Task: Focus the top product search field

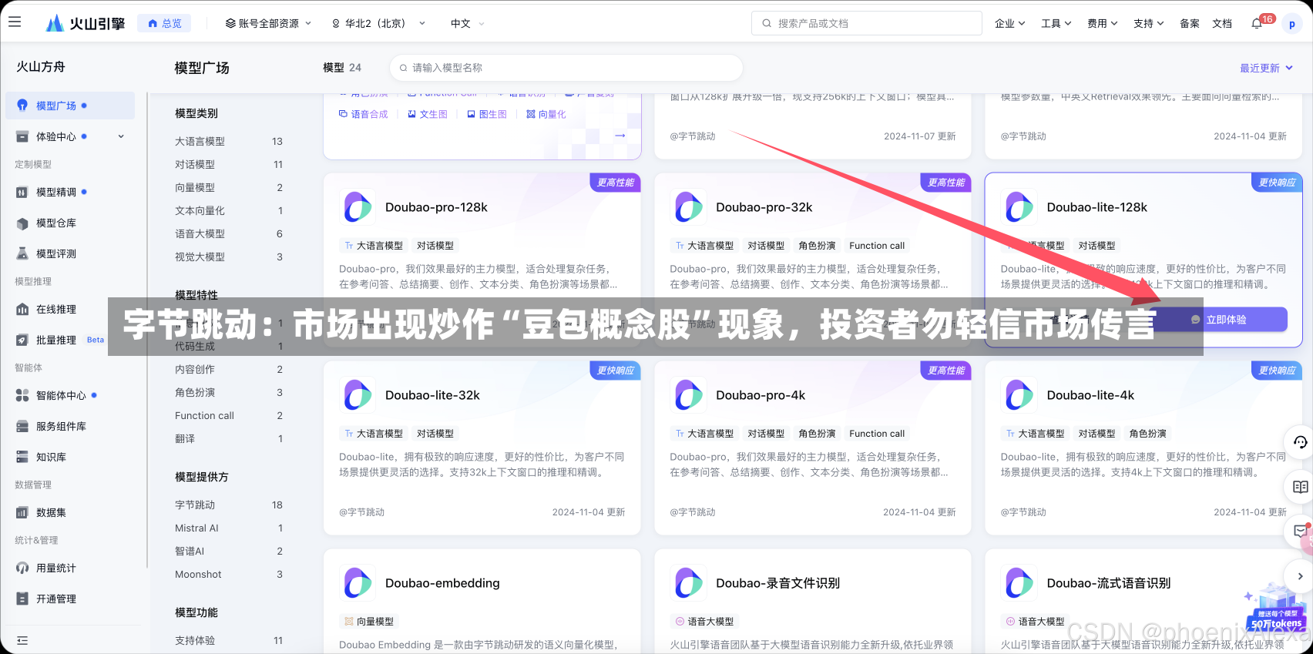Action: 866,23
